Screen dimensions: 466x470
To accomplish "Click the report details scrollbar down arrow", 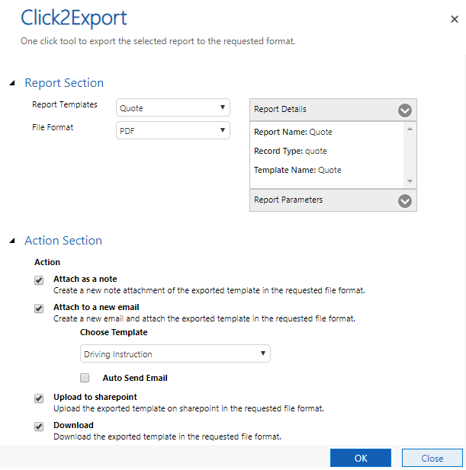I will [x=410, y=181].
